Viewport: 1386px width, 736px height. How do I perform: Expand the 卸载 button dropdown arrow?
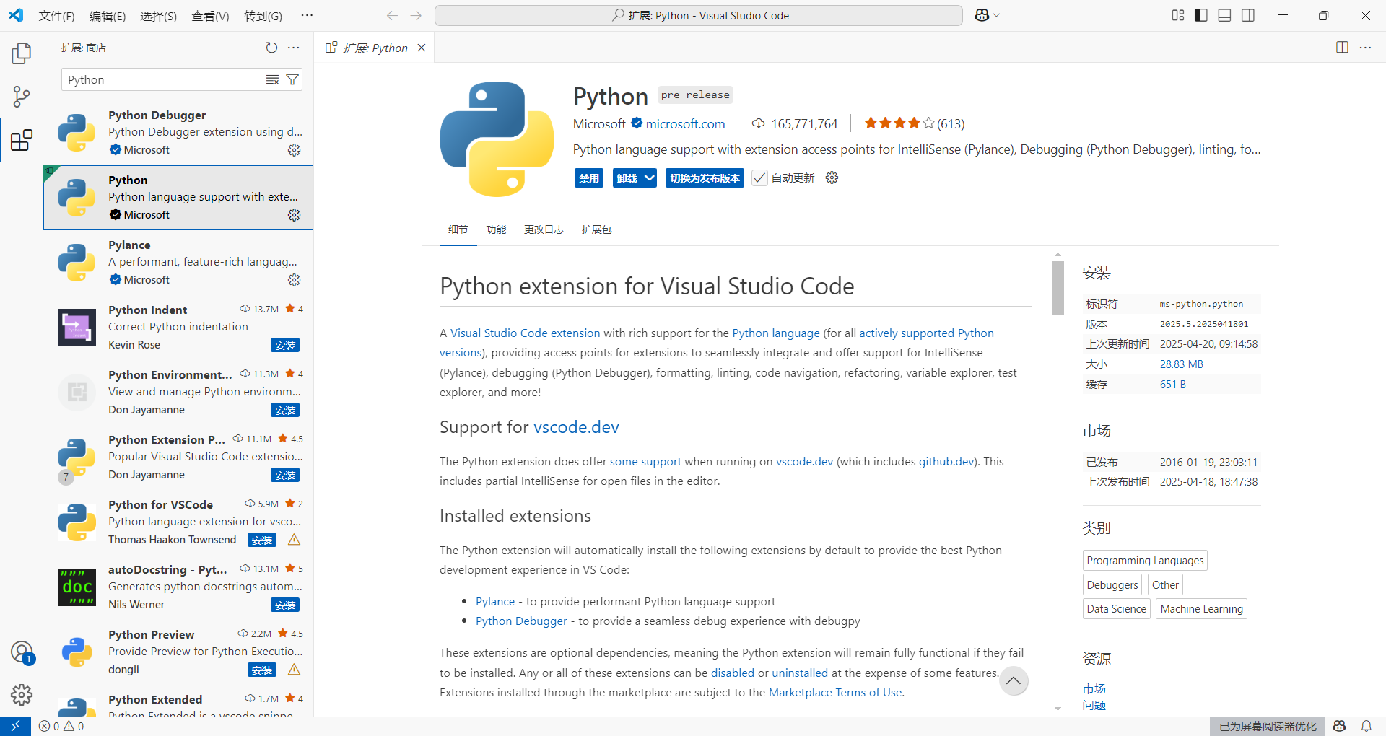(649, 178)
